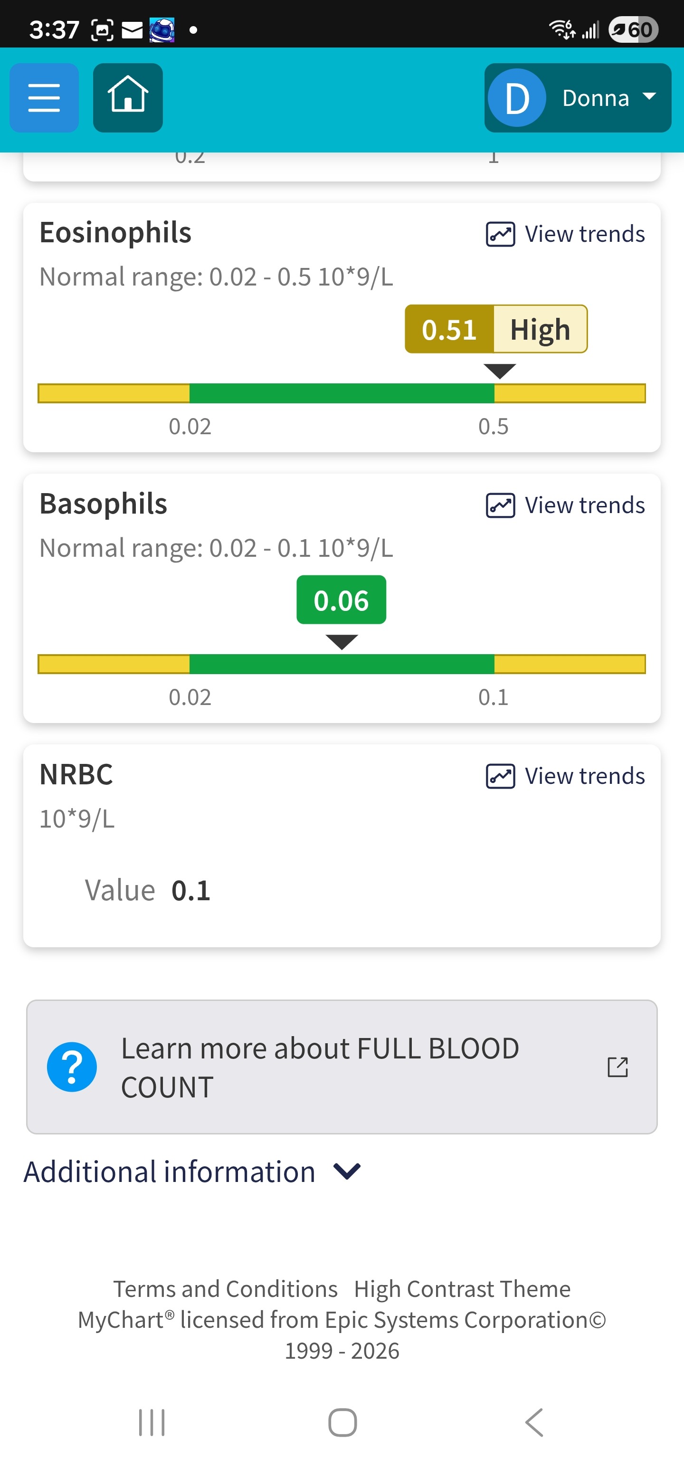Open the hamburger menu button

click(44, 98)
